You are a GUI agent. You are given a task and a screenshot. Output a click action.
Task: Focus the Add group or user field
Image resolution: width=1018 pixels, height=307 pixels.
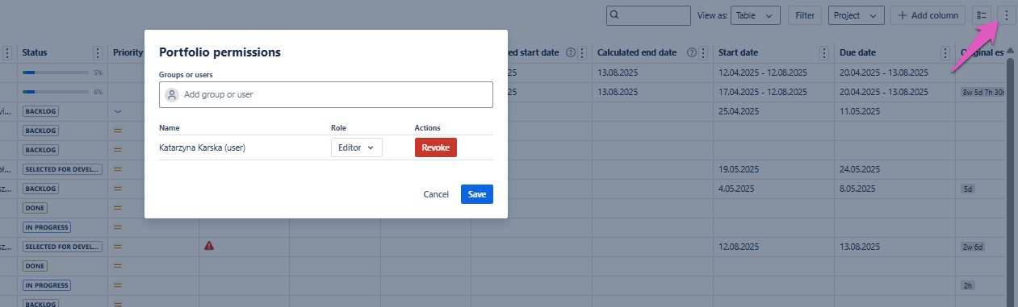pyautogui.click(x=326, y=94)
